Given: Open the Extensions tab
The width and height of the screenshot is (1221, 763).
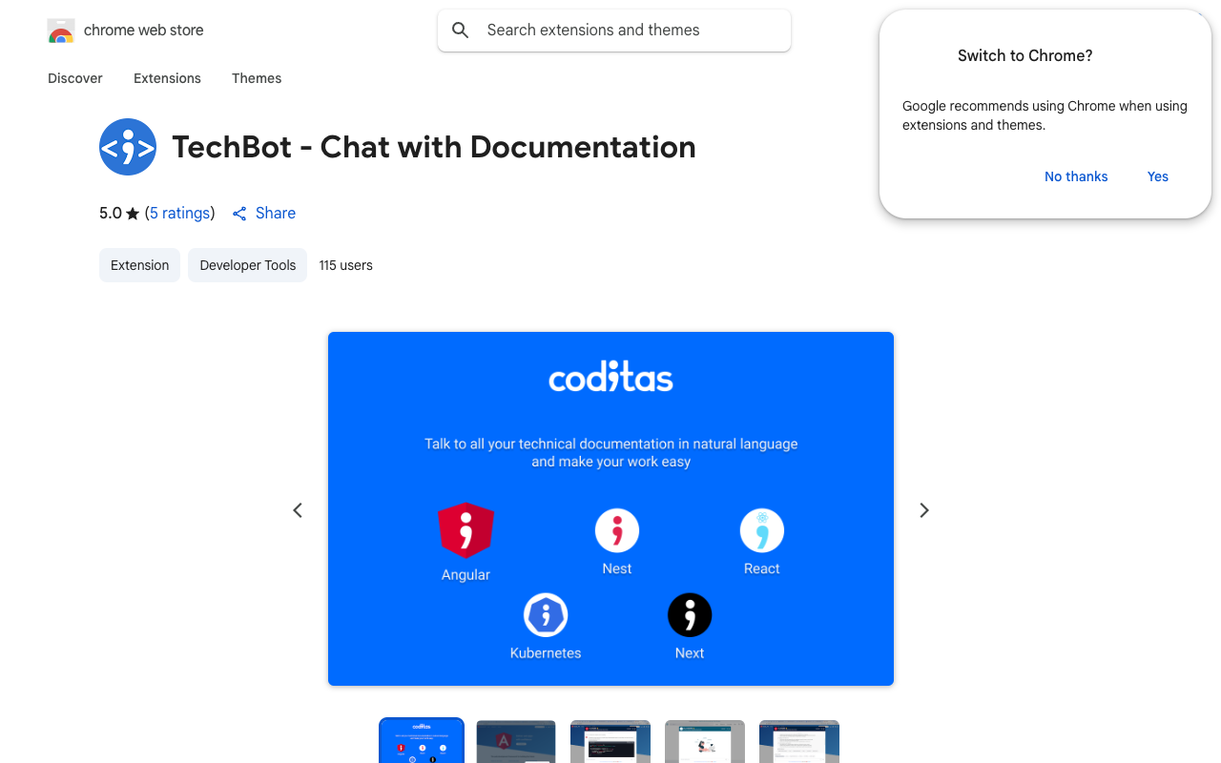Looking at the screenshot, I should click(167, 78).
